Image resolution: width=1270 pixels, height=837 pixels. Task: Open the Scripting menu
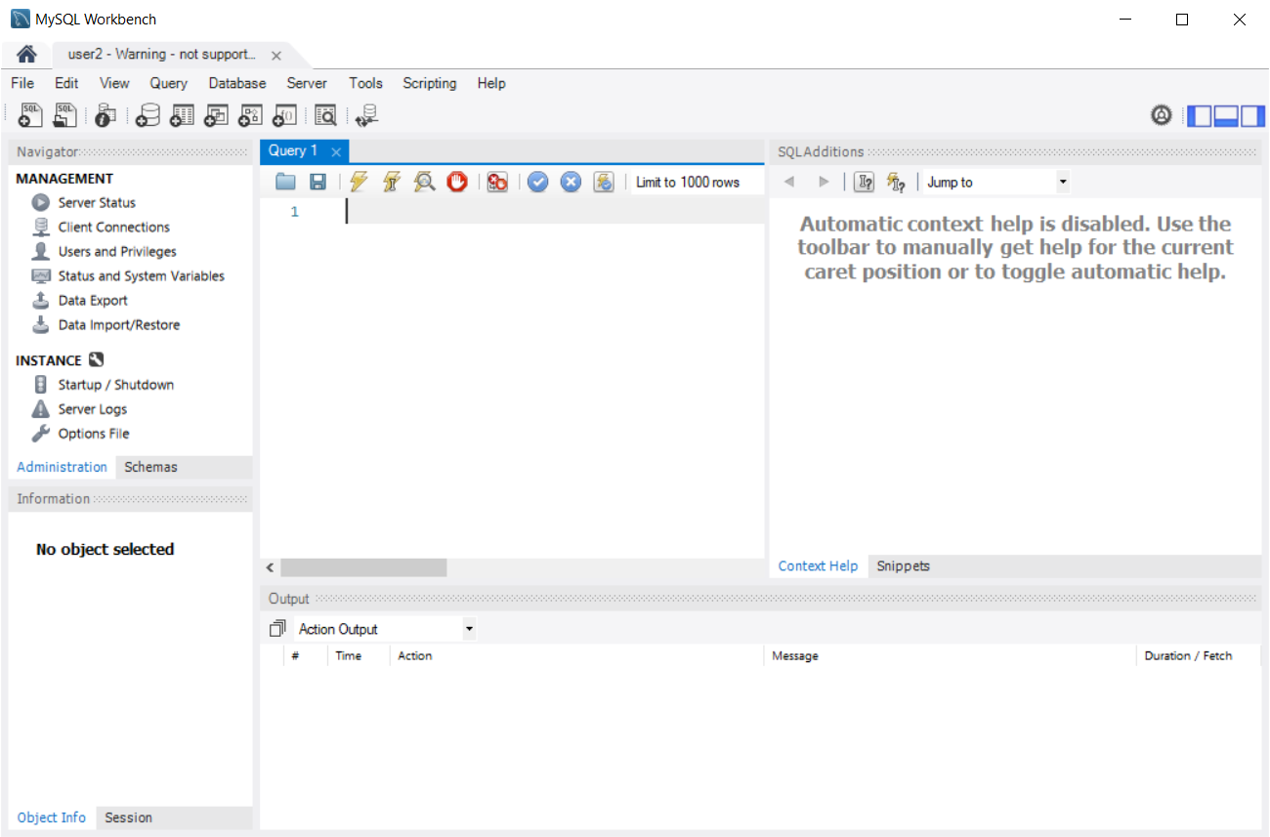pos(430,83)
